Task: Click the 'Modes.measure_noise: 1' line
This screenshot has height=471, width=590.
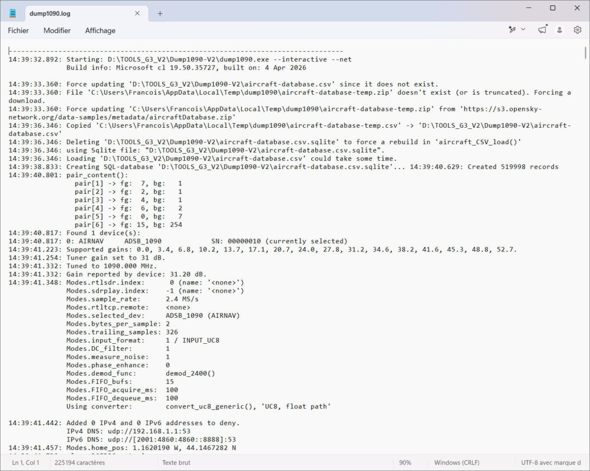Action: [118, 357]
